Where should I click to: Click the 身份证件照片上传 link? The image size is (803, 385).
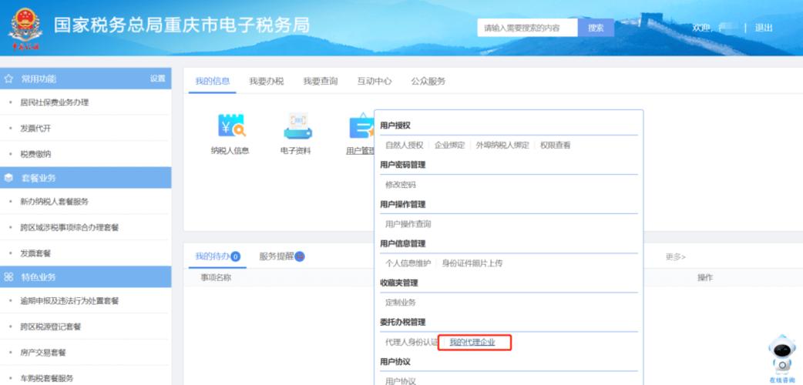[472, 263]
